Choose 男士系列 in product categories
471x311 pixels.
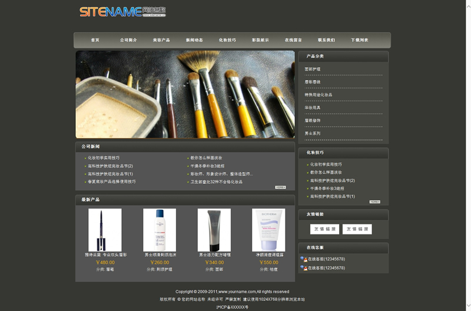coord(313,134)
